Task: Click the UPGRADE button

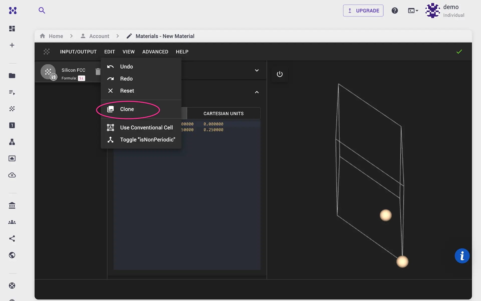Action: (363, 11)
